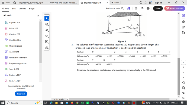The width and height of the screenshot is (187, 105).
Task: Zoom in on the document
Action: 183,93
